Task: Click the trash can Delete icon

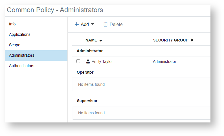Action: pyautogui.click(x=106, y=25)
